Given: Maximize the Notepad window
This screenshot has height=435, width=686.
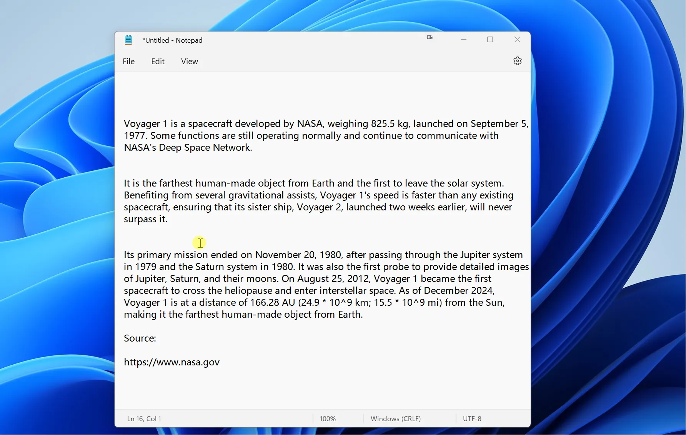Looking at the screenshot, I should point(490,40).
